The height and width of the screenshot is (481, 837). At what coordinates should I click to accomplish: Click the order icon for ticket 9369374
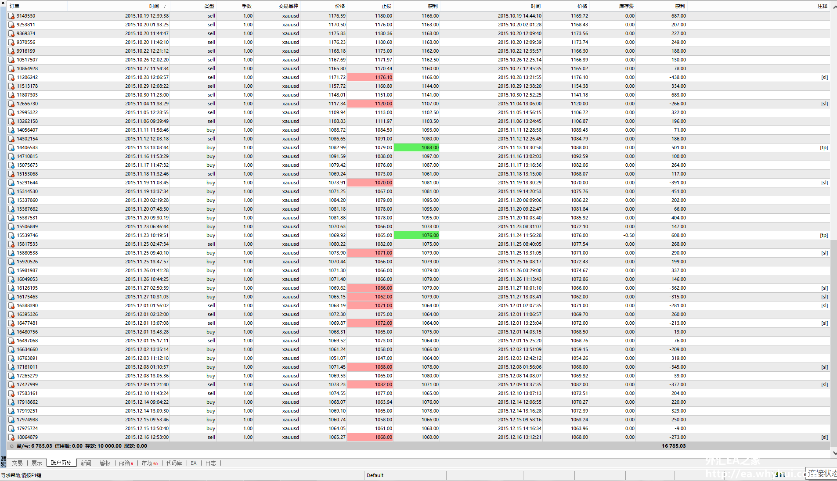(x=11, y=33)
